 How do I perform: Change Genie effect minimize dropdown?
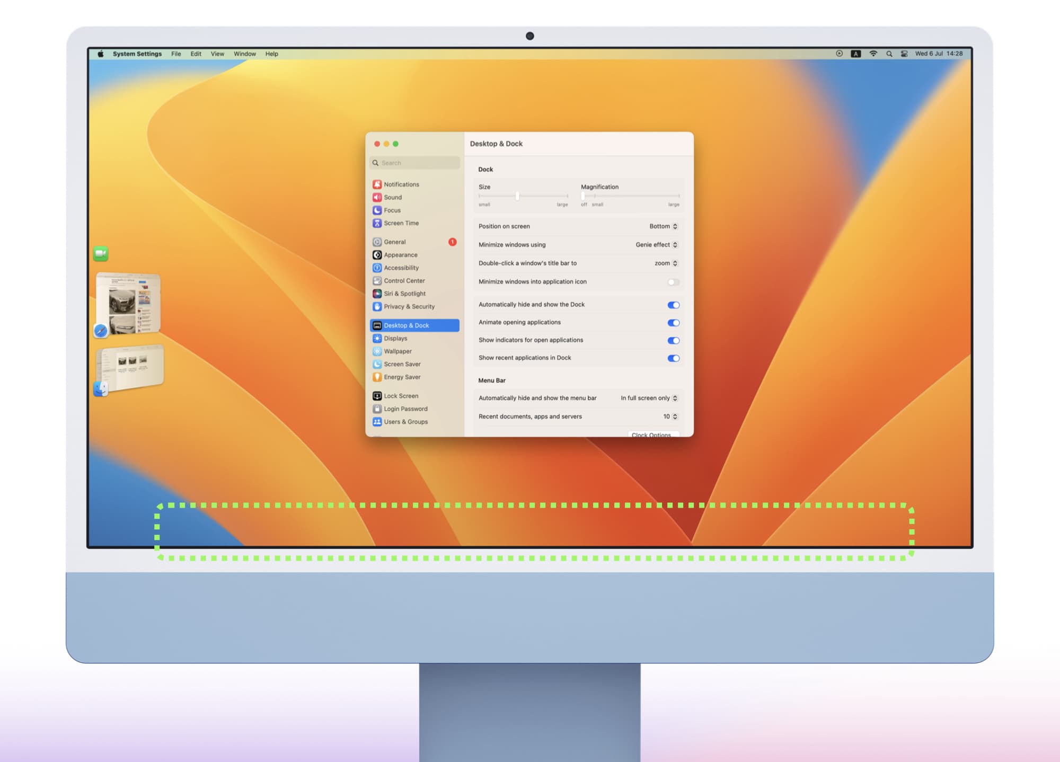pyautogui.click(x=656, y=245)
